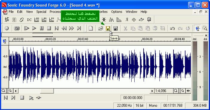Click the scroll-right arrow beside 1:4,096
The height and width of the screenshot is (110, 210).
152,91
